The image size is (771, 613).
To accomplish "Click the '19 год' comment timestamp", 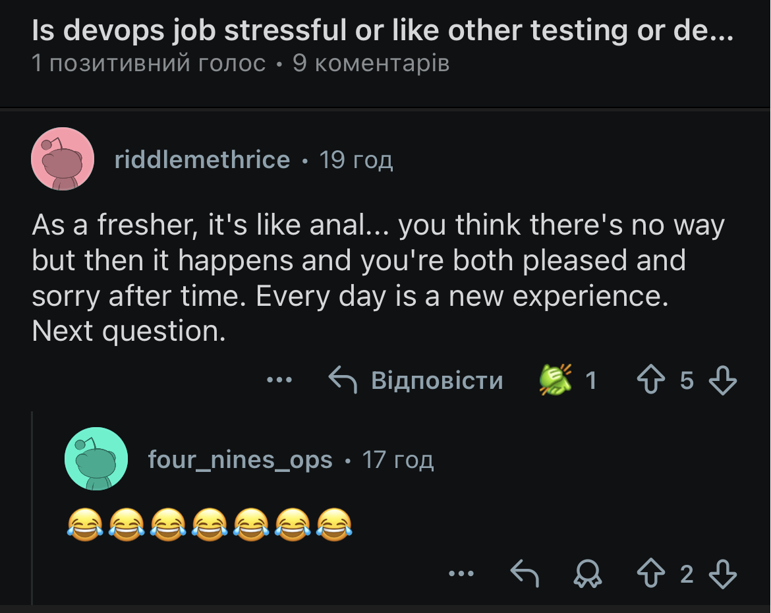I will (x=356, y=160).
